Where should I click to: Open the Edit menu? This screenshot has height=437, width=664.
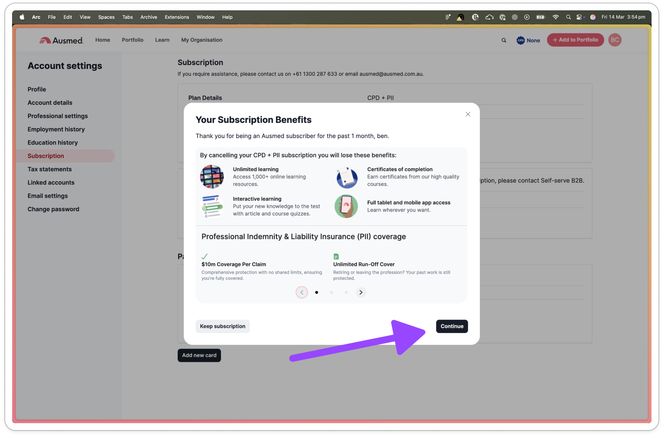68,17
